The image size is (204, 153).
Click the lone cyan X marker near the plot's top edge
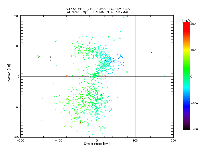pos(124,18)
